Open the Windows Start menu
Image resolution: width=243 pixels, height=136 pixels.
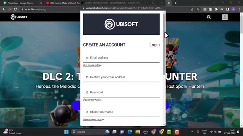66,132
